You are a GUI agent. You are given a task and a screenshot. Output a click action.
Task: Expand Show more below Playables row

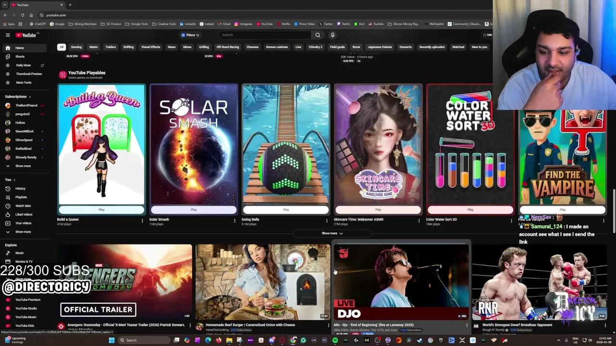point(332,233)
